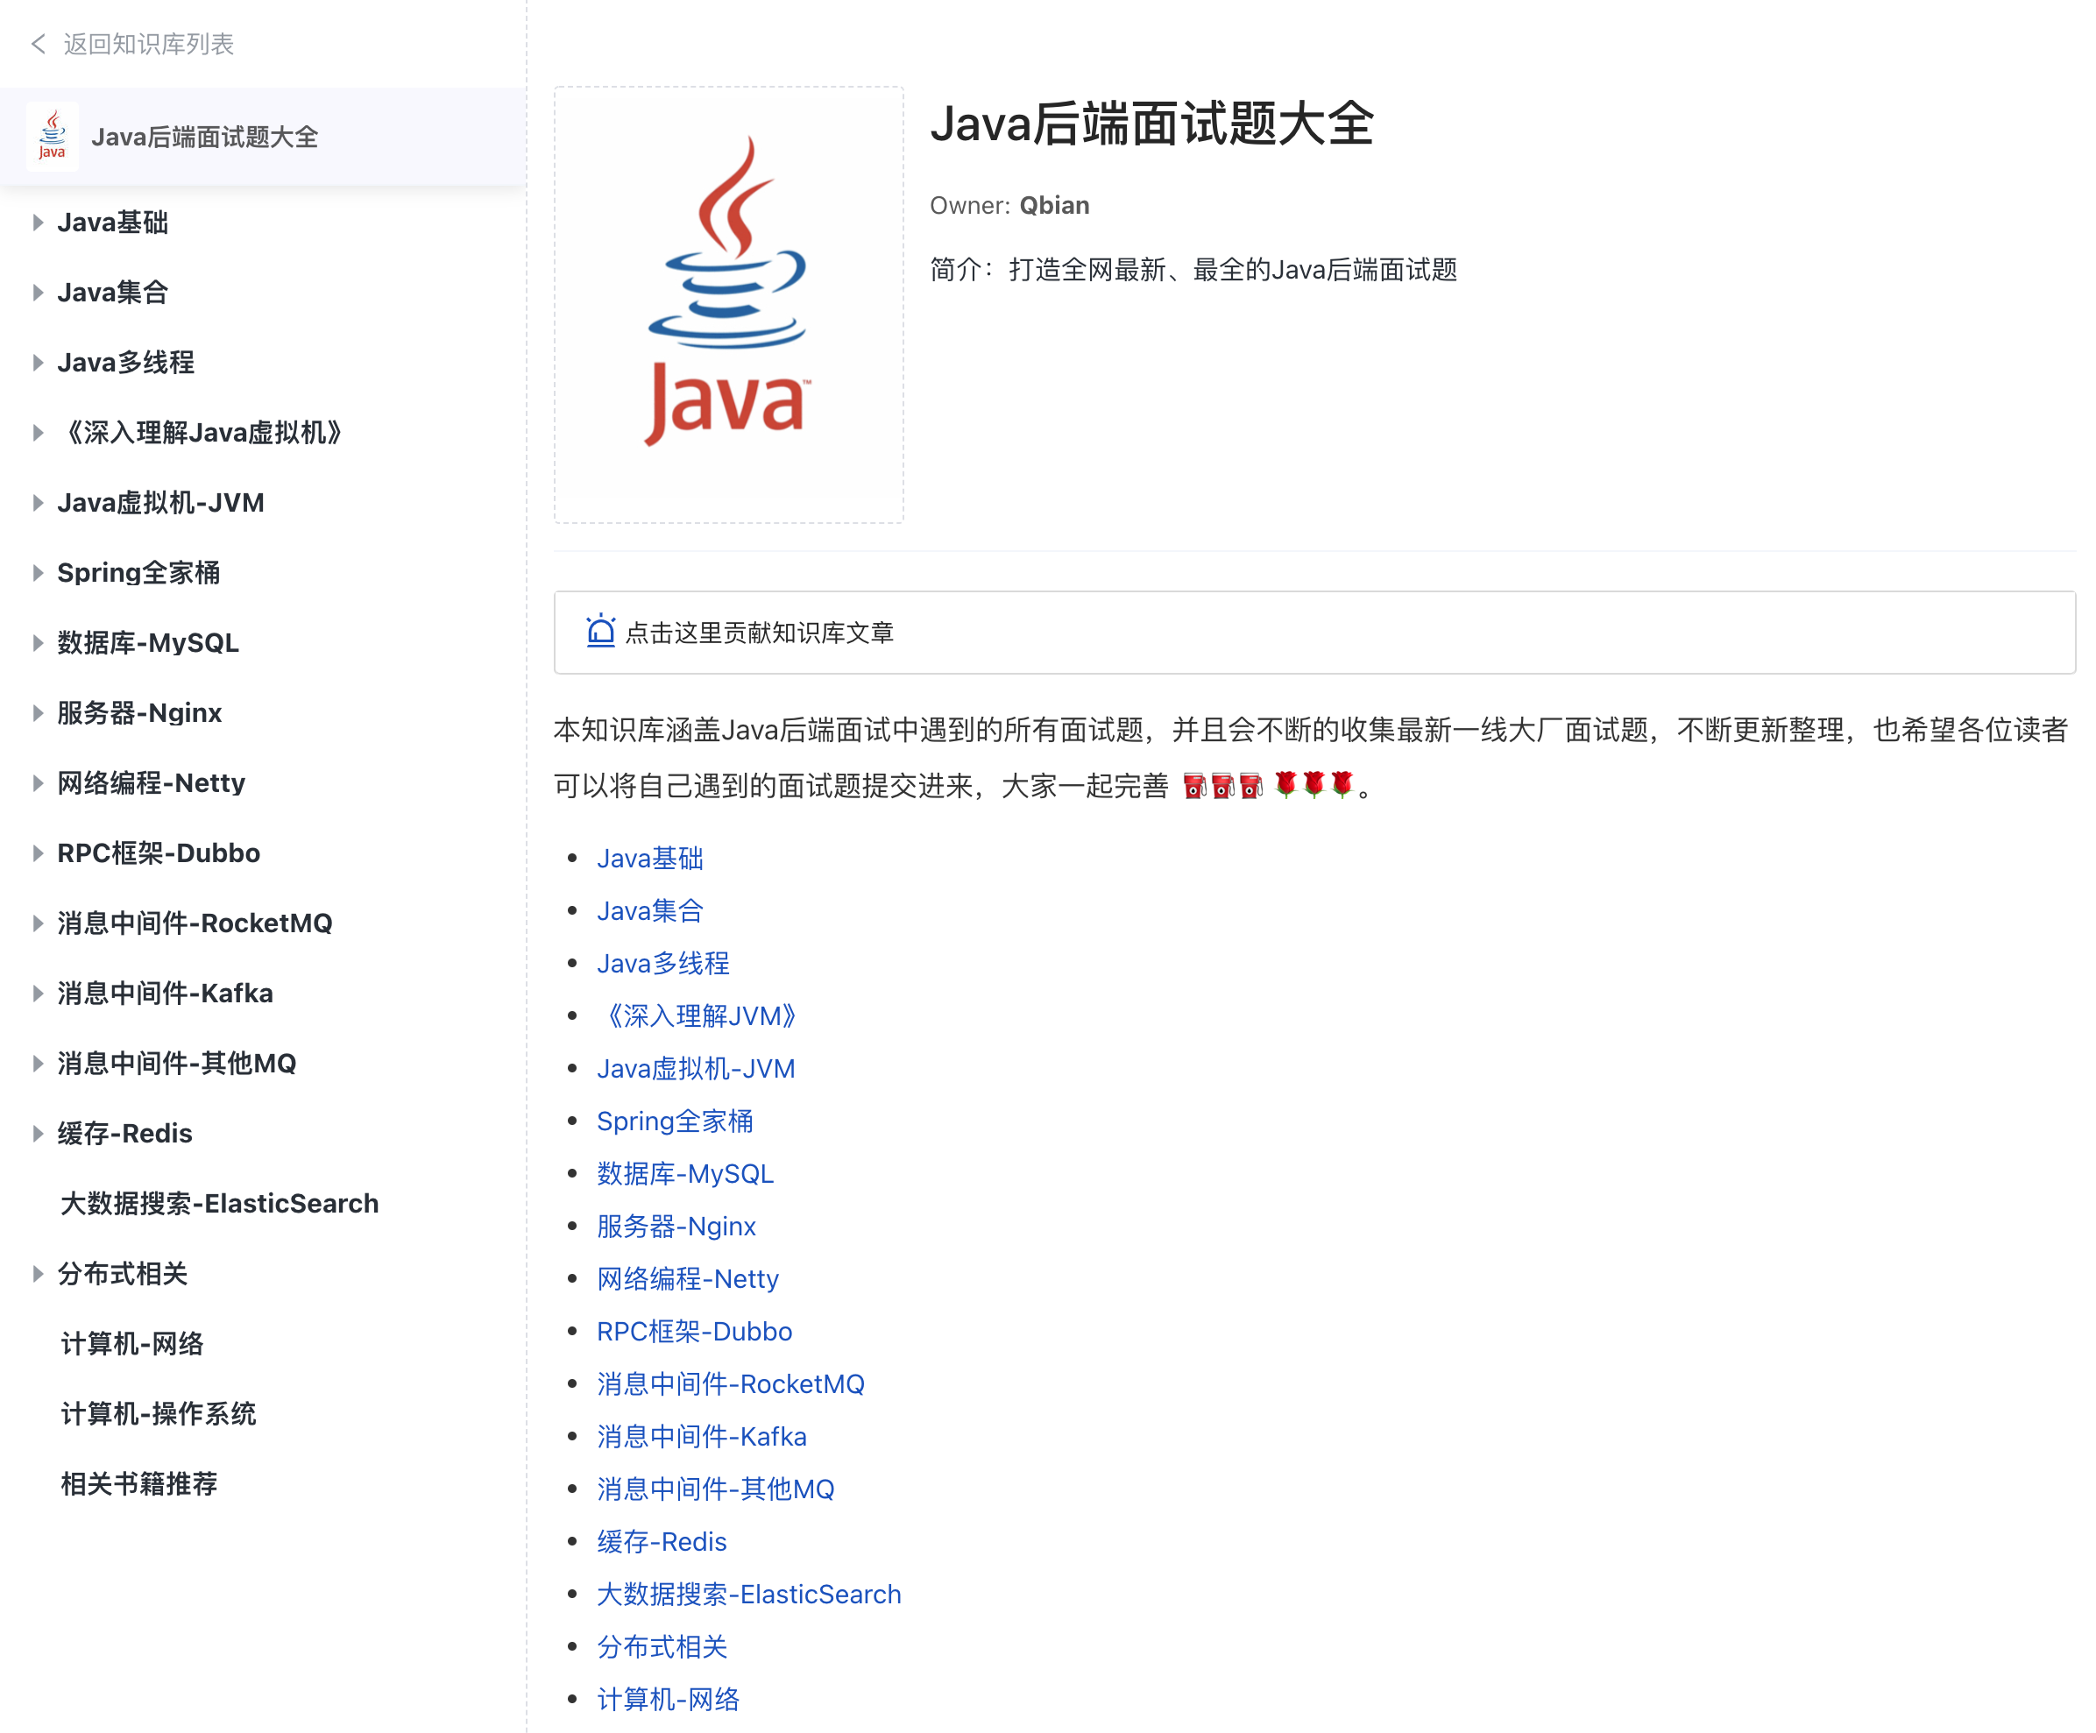This screenshot has width=2096, height=1733.
Task: Follow the Java基础 link in content list
Action: pyautogui.click(x=650, y=858)
